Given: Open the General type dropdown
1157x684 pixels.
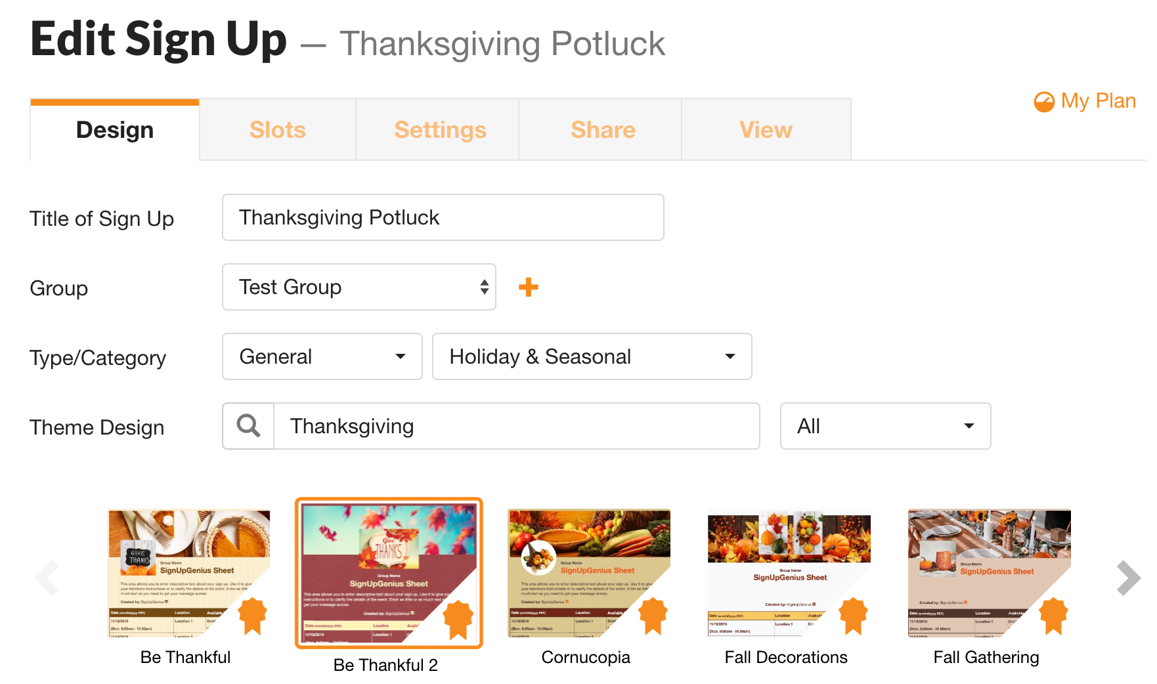Looking at the screenshot, I should (x=321, y=356).
